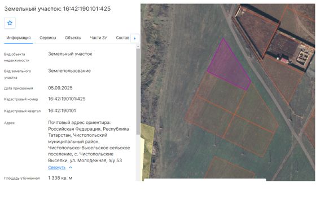Image resolution: width=316 pixels, height=223 pixels.
Task: Click the address text starting Почтовый адрес ориентира
Action: click(x=89, y=141)
